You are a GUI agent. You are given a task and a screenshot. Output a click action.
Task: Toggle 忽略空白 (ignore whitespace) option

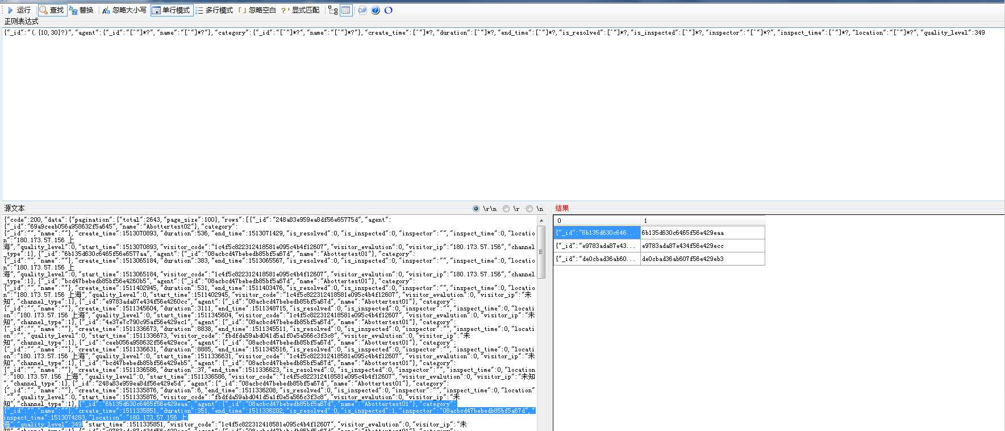[x=257, y=10]
